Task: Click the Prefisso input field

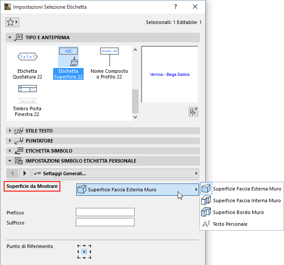Action: (105, 212)
